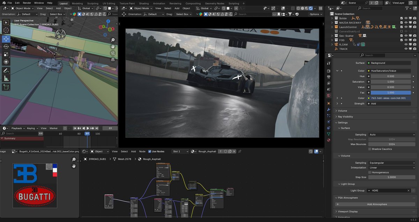419x222 pixels.
Task: Select the Cursor tool
Action: pyautogui.click(x=6, y=30)
